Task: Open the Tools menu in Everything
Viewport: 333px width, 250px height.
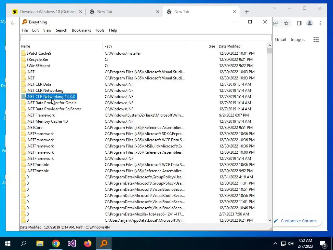Action: [x=100, y=30]
